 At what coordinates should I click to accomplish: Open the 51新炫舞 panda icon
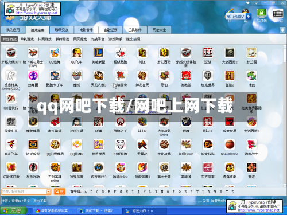(x=121, y=144)
